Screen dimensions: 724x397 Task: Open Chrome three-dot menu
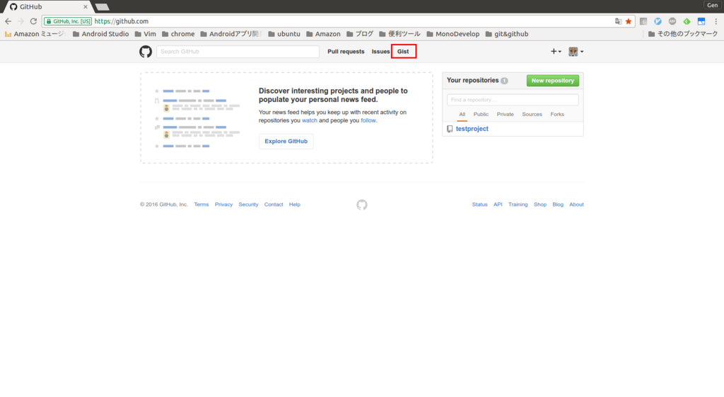click(x=716, y=21)
